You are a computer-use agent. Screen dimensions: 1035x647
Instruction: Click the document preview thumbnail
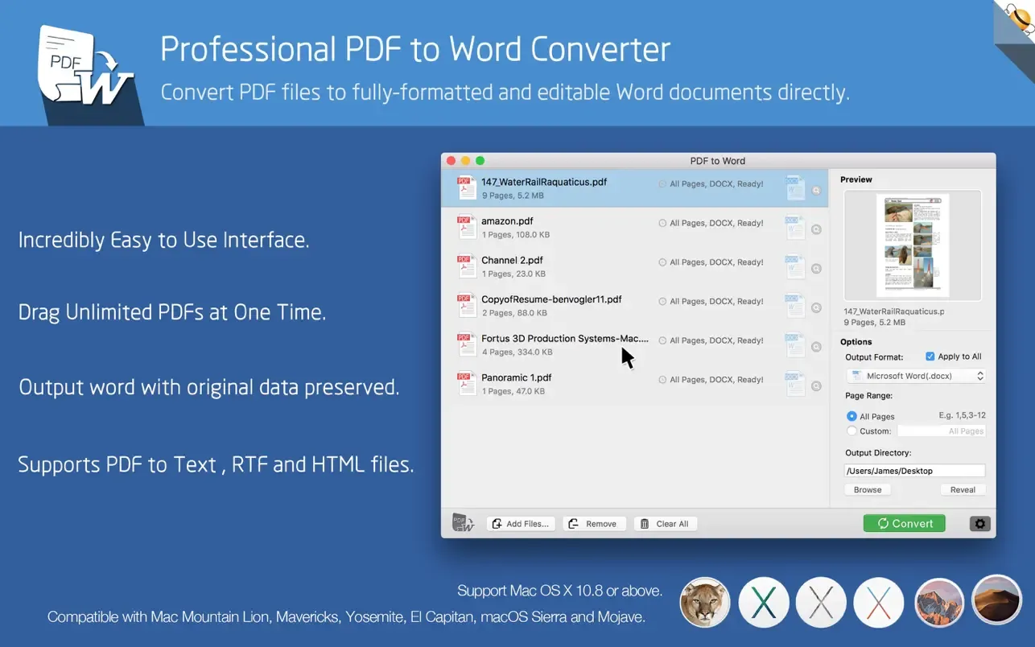point(913,246)
